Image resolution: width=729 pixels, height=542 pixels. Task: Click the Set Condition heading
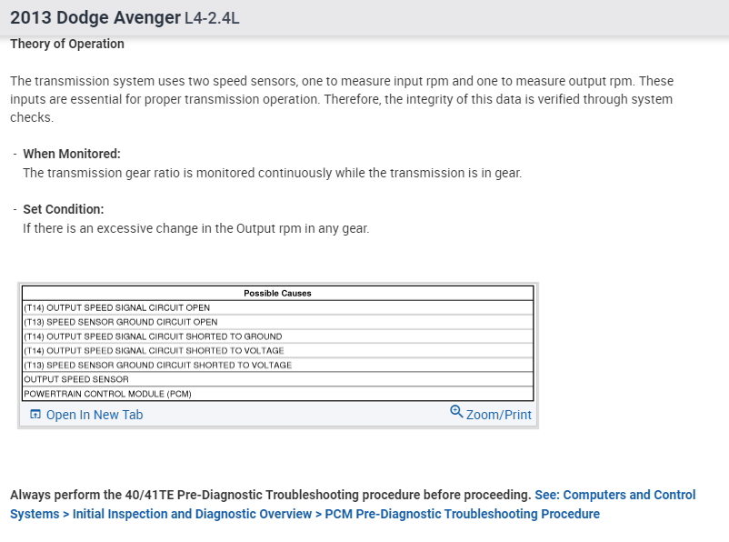(64, 209)
